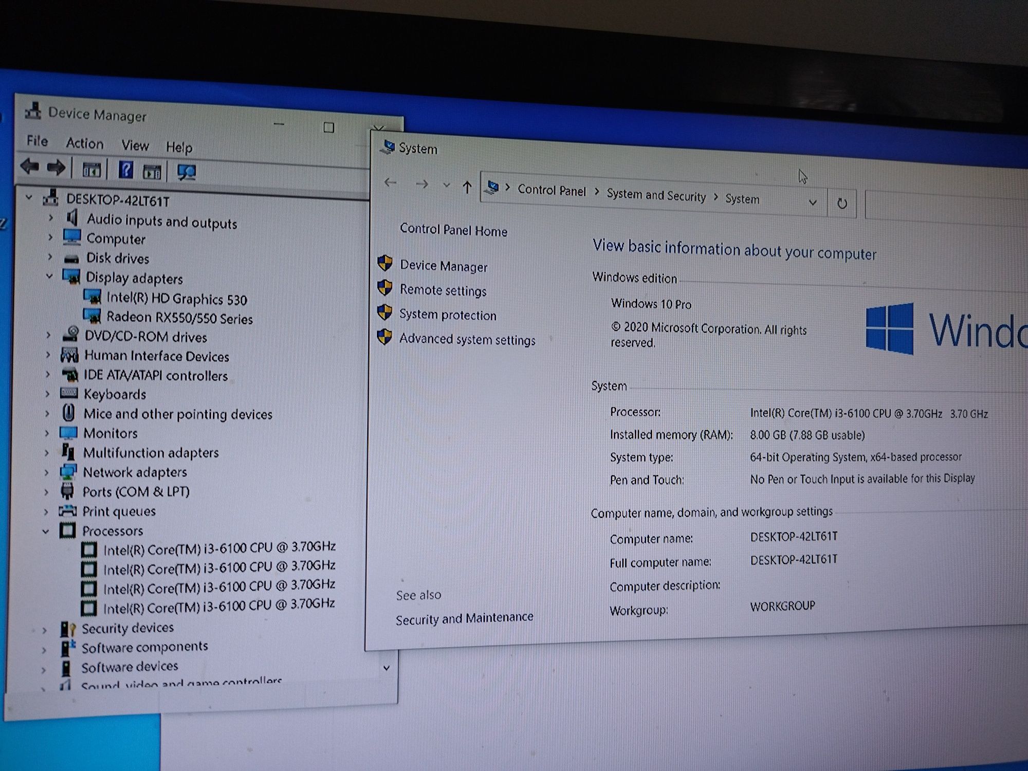Viewport: 1028px width, 771px height.
Task: Open Control Panel Home link
Action: pos(453,230)
